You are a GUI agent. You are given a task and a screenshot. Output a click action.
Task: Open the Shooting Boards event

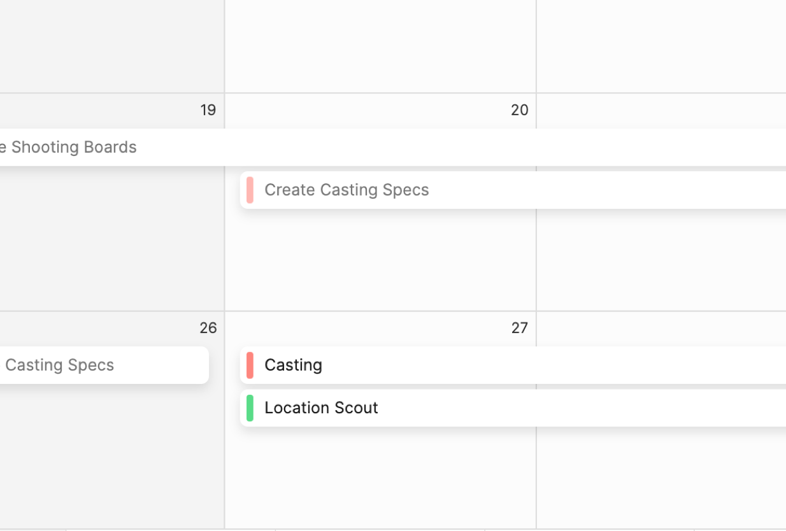tap(74, 147)
